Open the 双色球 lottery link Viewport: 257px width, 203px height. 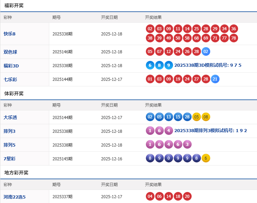click(x=10, y=52)
